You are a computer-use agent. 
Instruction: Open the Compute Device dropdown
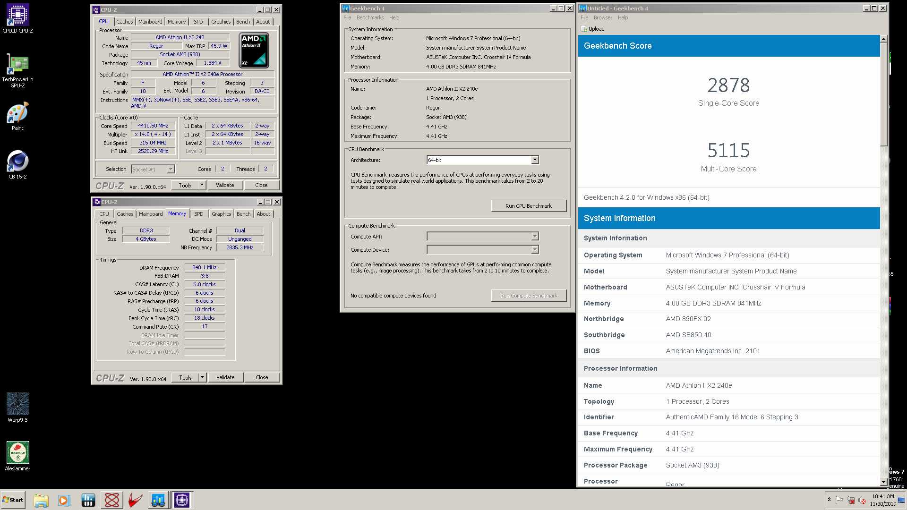click(535, 249)
